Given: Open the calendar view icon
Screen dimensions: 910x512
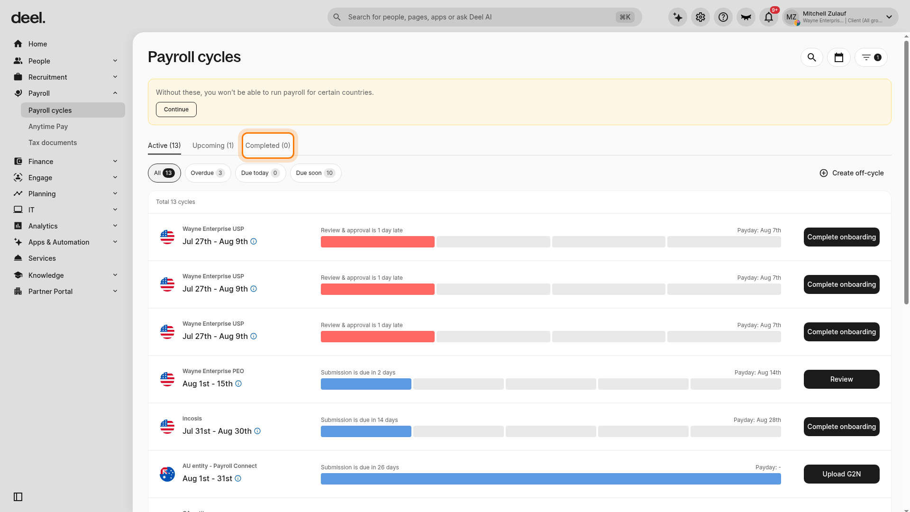Looking at the screenshot, I should pyautogui.click(x=839, y=57).
